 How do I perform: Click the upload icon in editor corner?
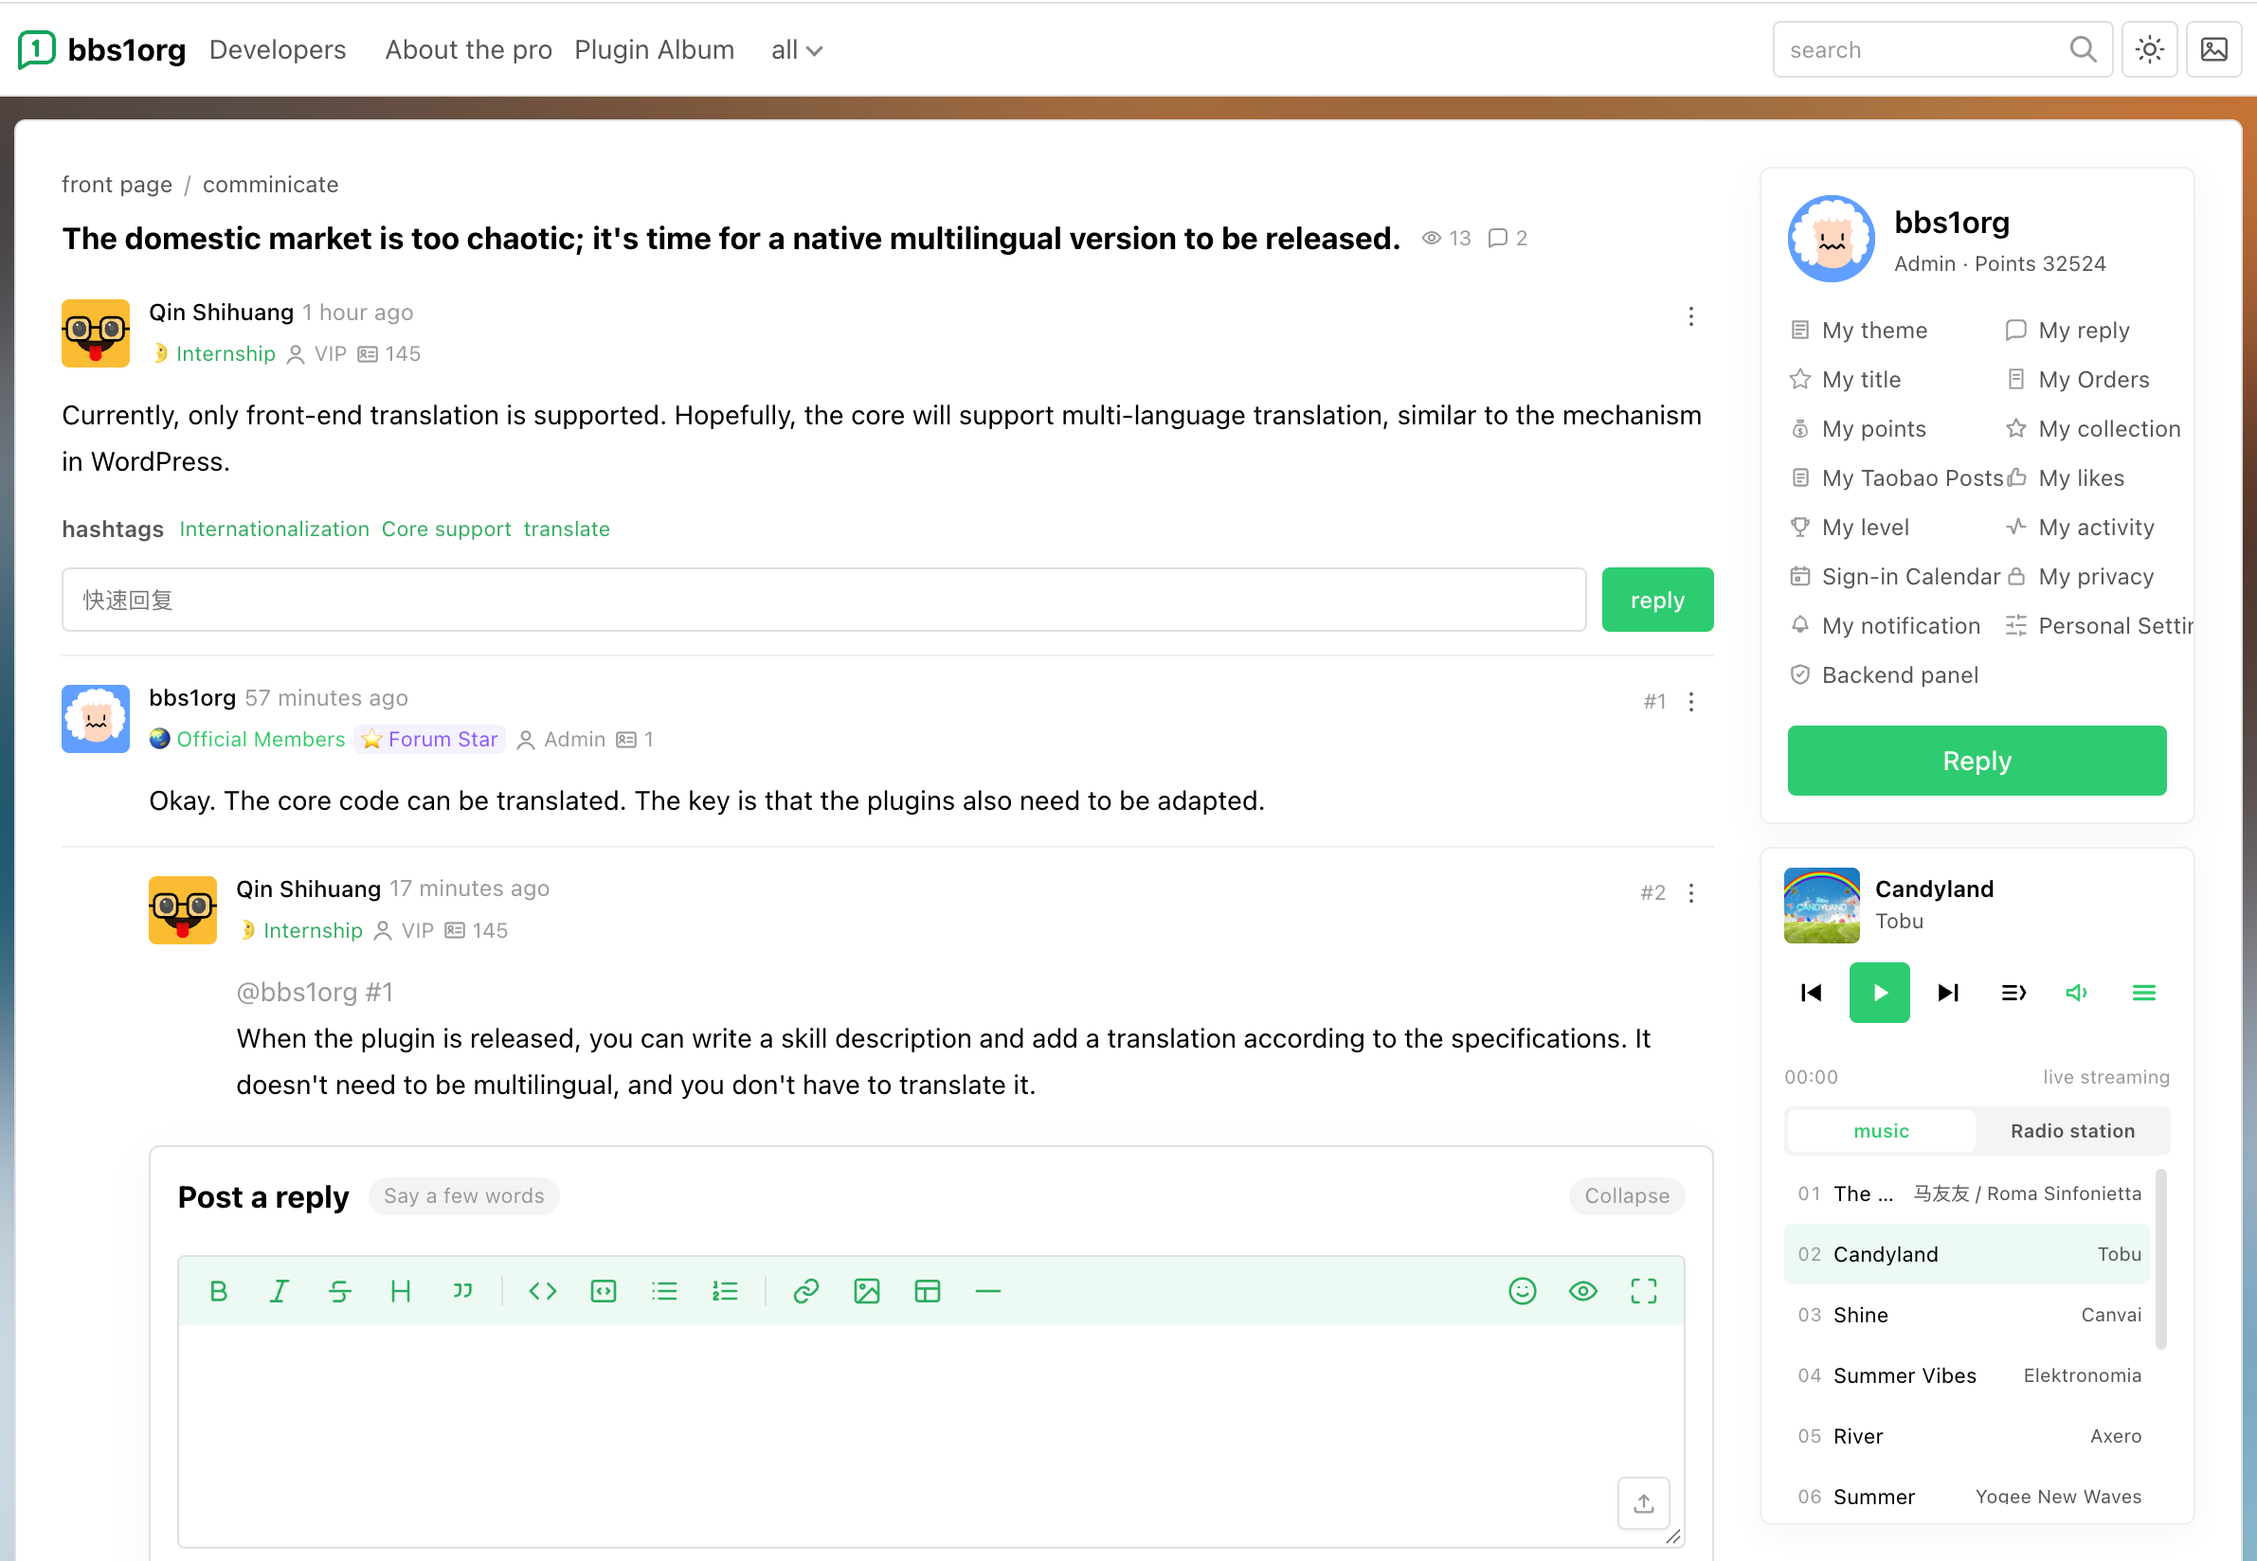click(1644, 1502)
